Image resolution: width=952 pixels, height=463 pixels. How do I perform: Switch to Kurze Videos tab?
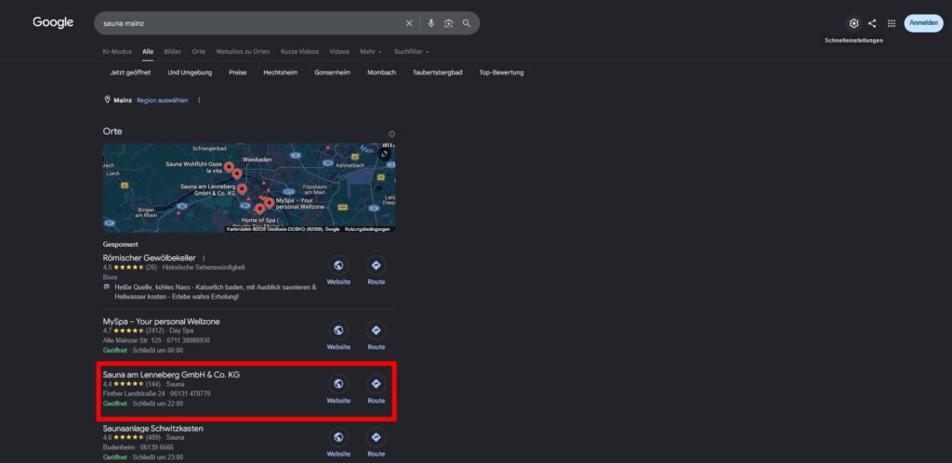point(300,52)
